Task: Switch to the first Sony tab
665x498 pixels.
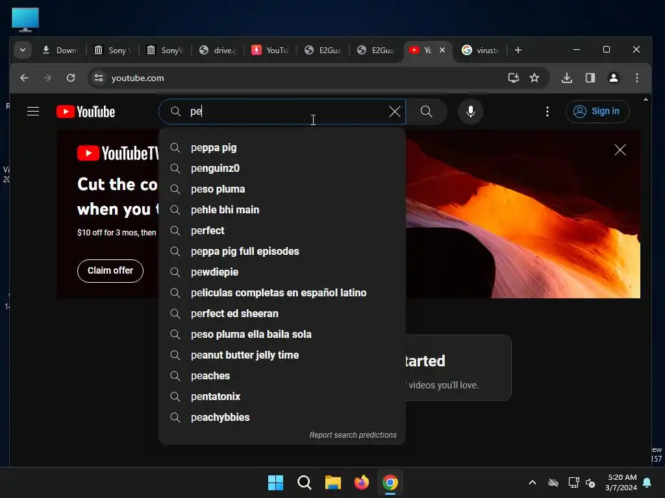Action: [112, 51]
